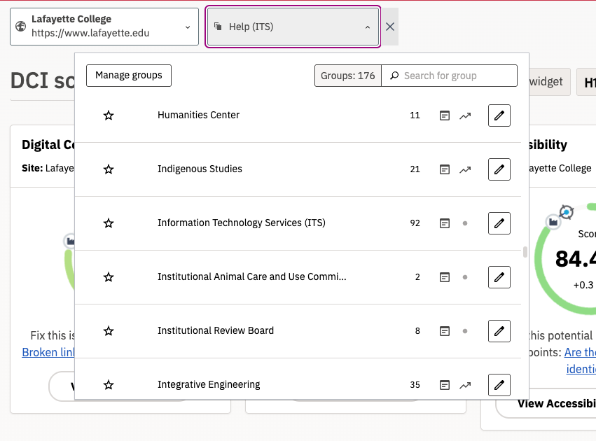Click industry benchmark marker on left gauge
Viewport: 596px width, 441px height.
[70, 241]
